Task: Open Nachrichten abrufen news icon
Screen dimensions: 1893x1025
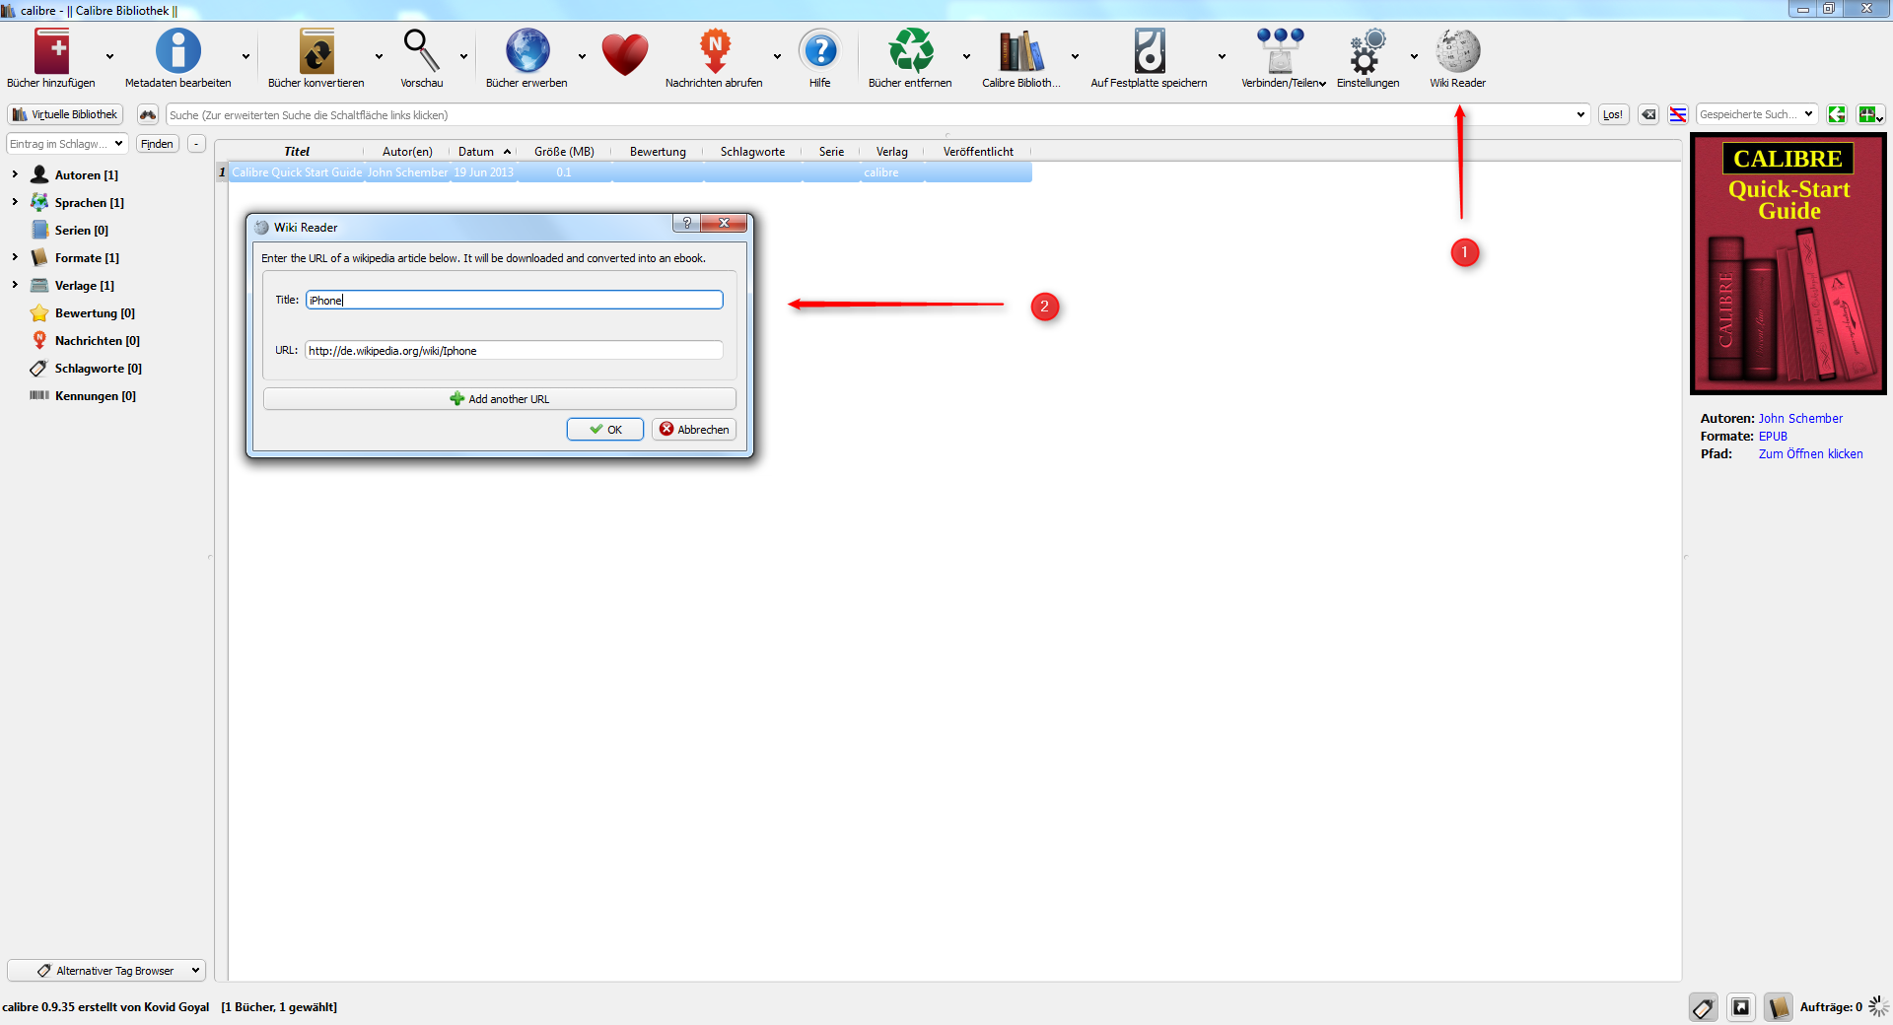Action: click(714, 52)
